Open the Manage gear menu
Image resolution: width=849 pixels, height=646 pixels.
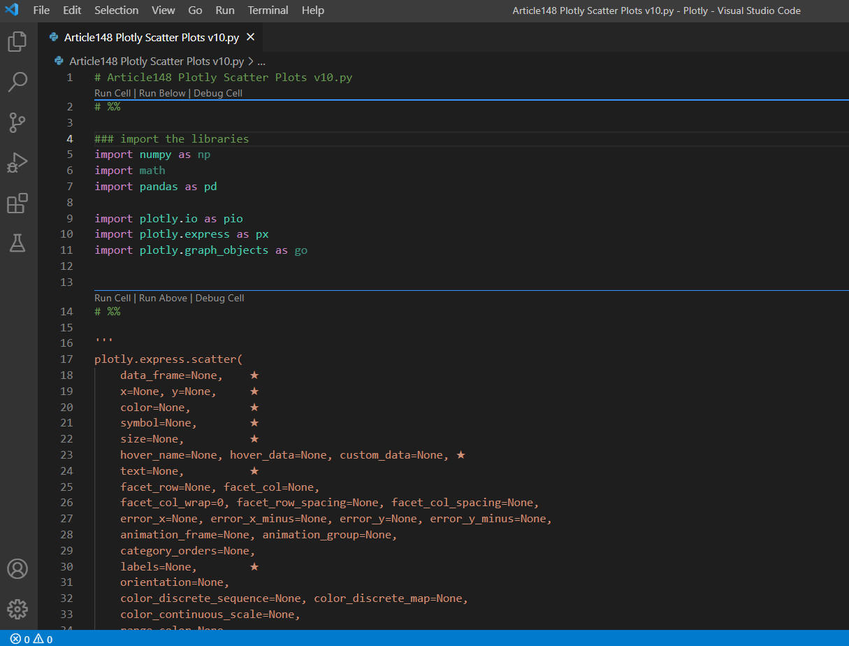tap(17, 609)
